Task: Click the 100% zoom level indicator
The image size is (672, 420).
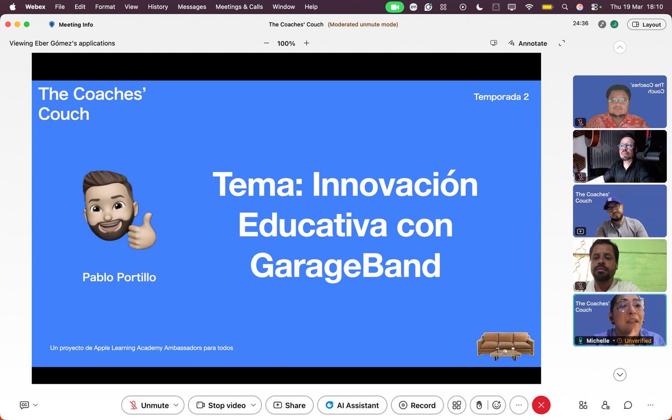Action: click(286, 43)
